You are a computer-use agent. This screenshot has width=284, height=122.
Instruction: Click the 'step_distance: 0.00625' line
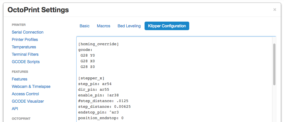(104, 107)
